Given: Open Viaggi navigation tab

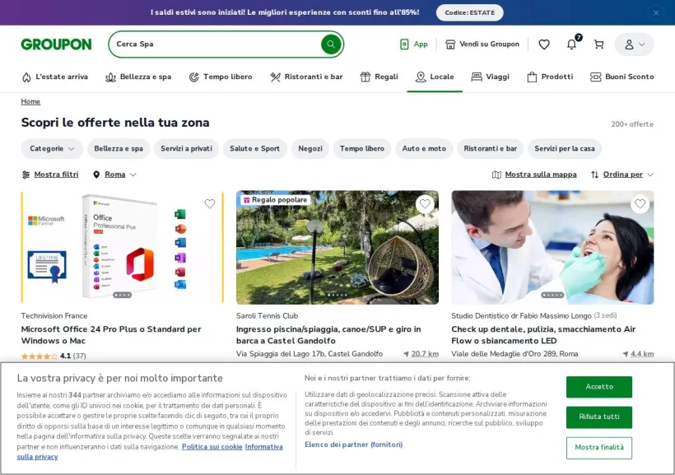Looking at the screenshot, I should [490, 77].
